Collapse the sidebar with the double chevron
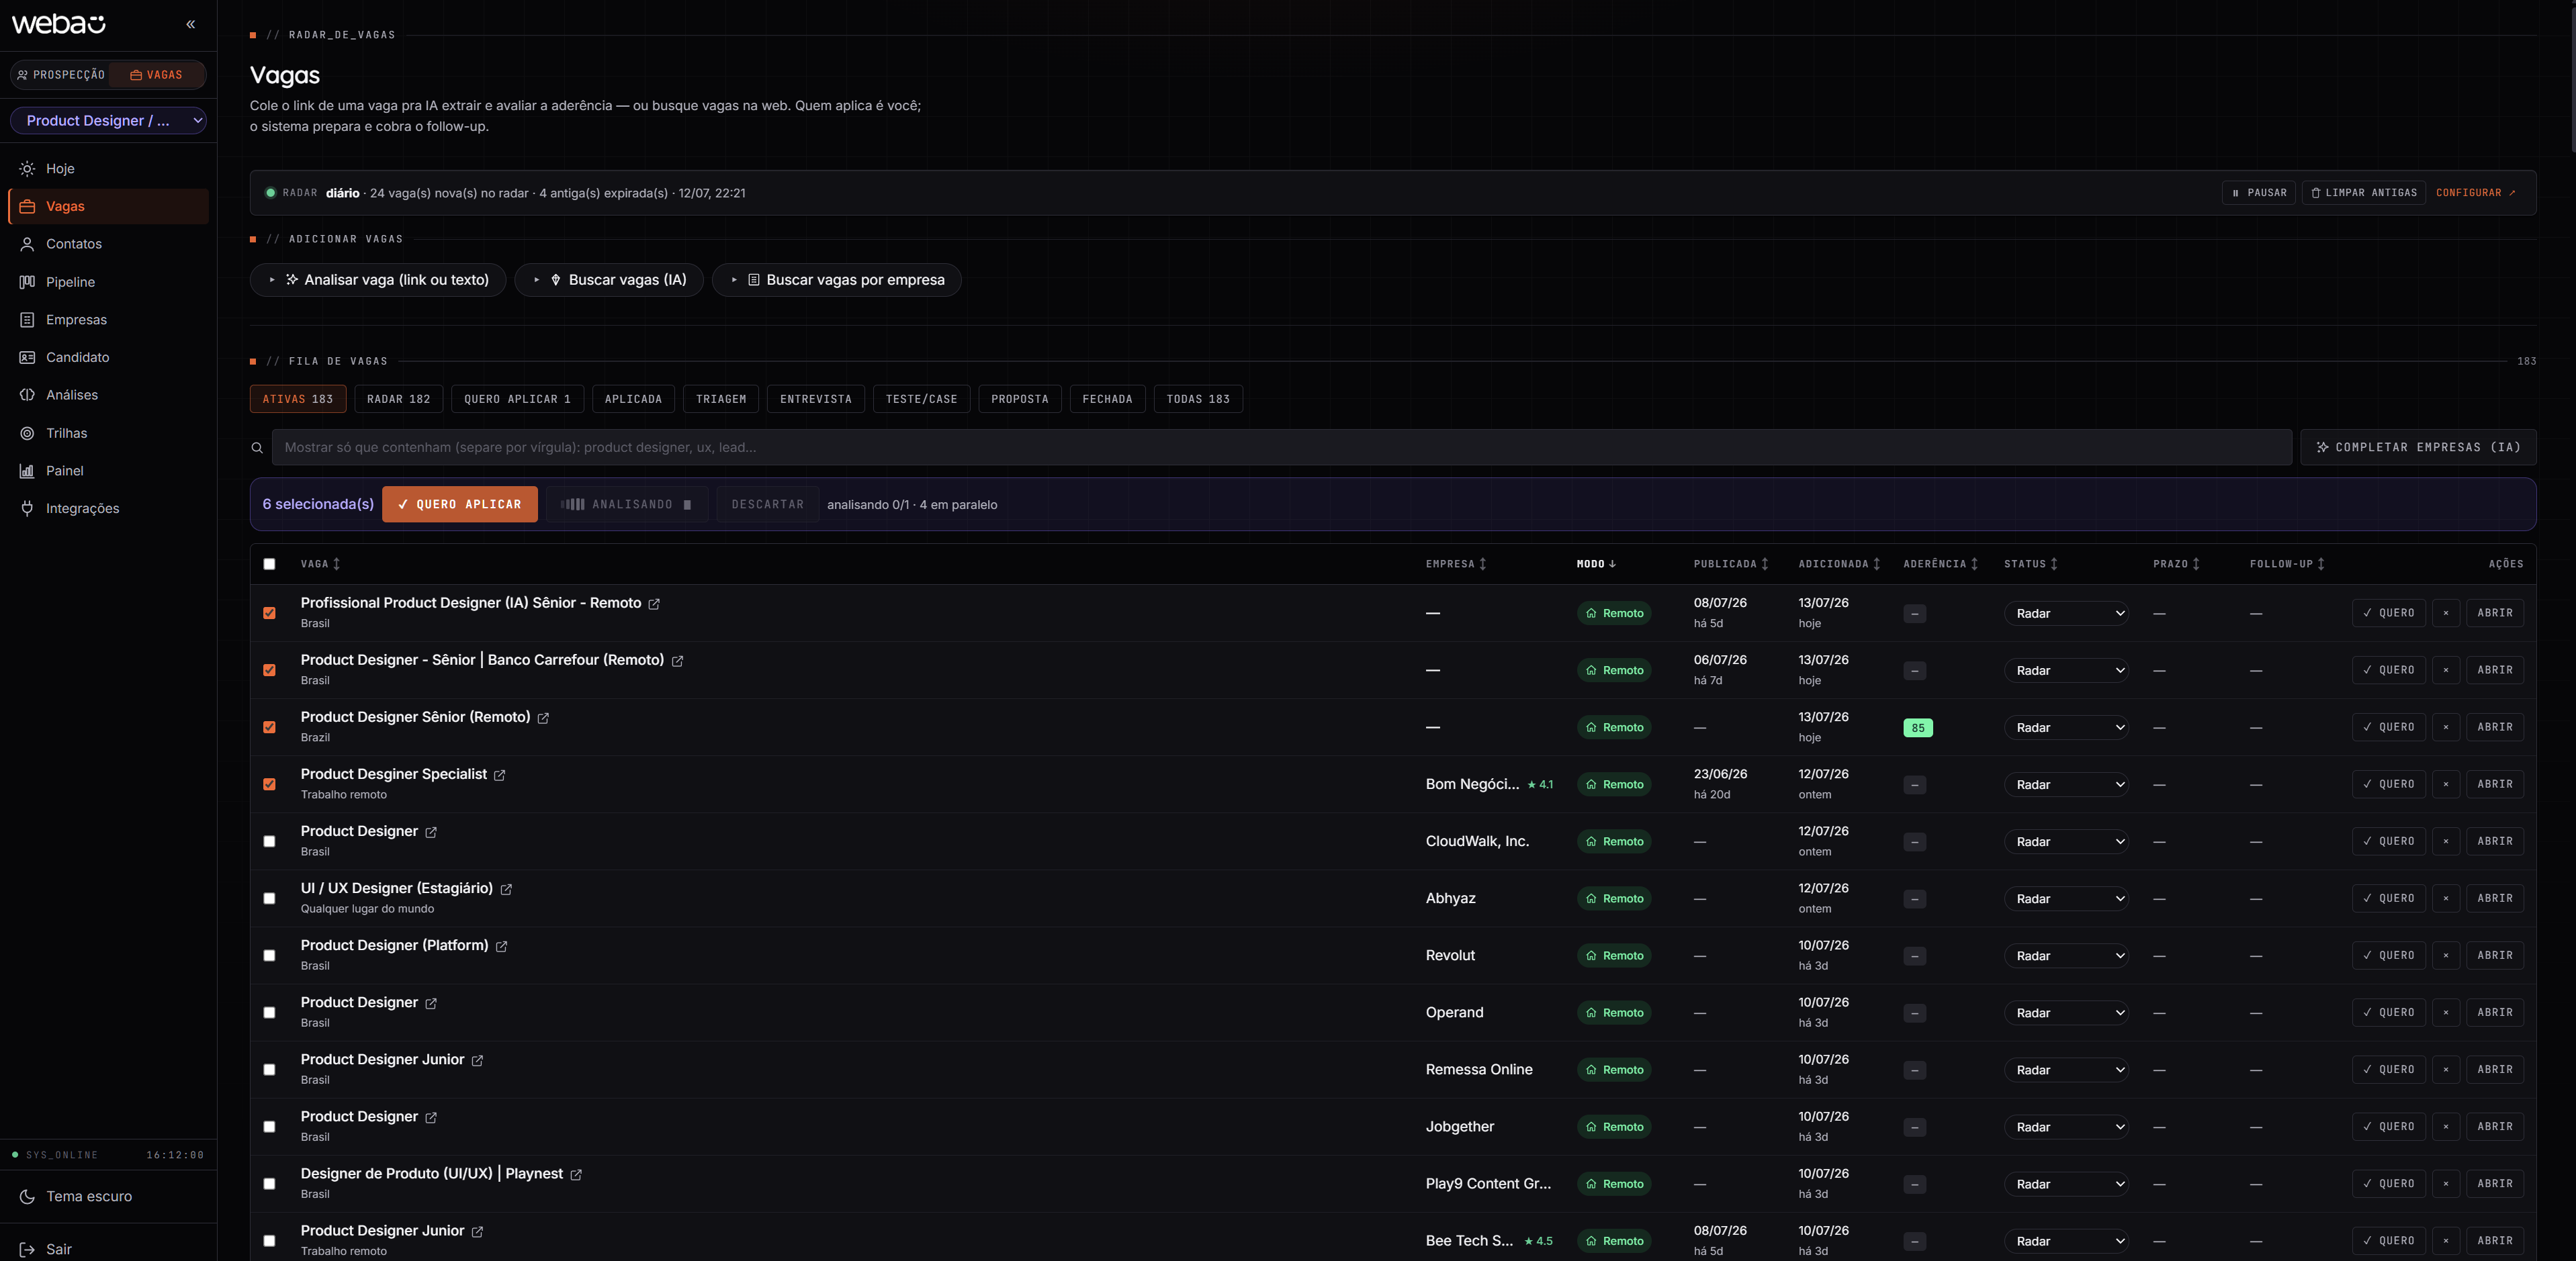The height and width of the screenshot is (1261, 2576). (x=190, y=24)
